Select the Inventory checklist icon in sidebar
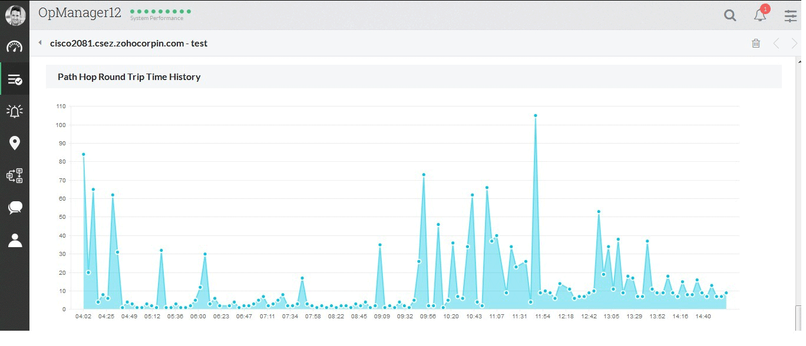 (x=15, y=79)
